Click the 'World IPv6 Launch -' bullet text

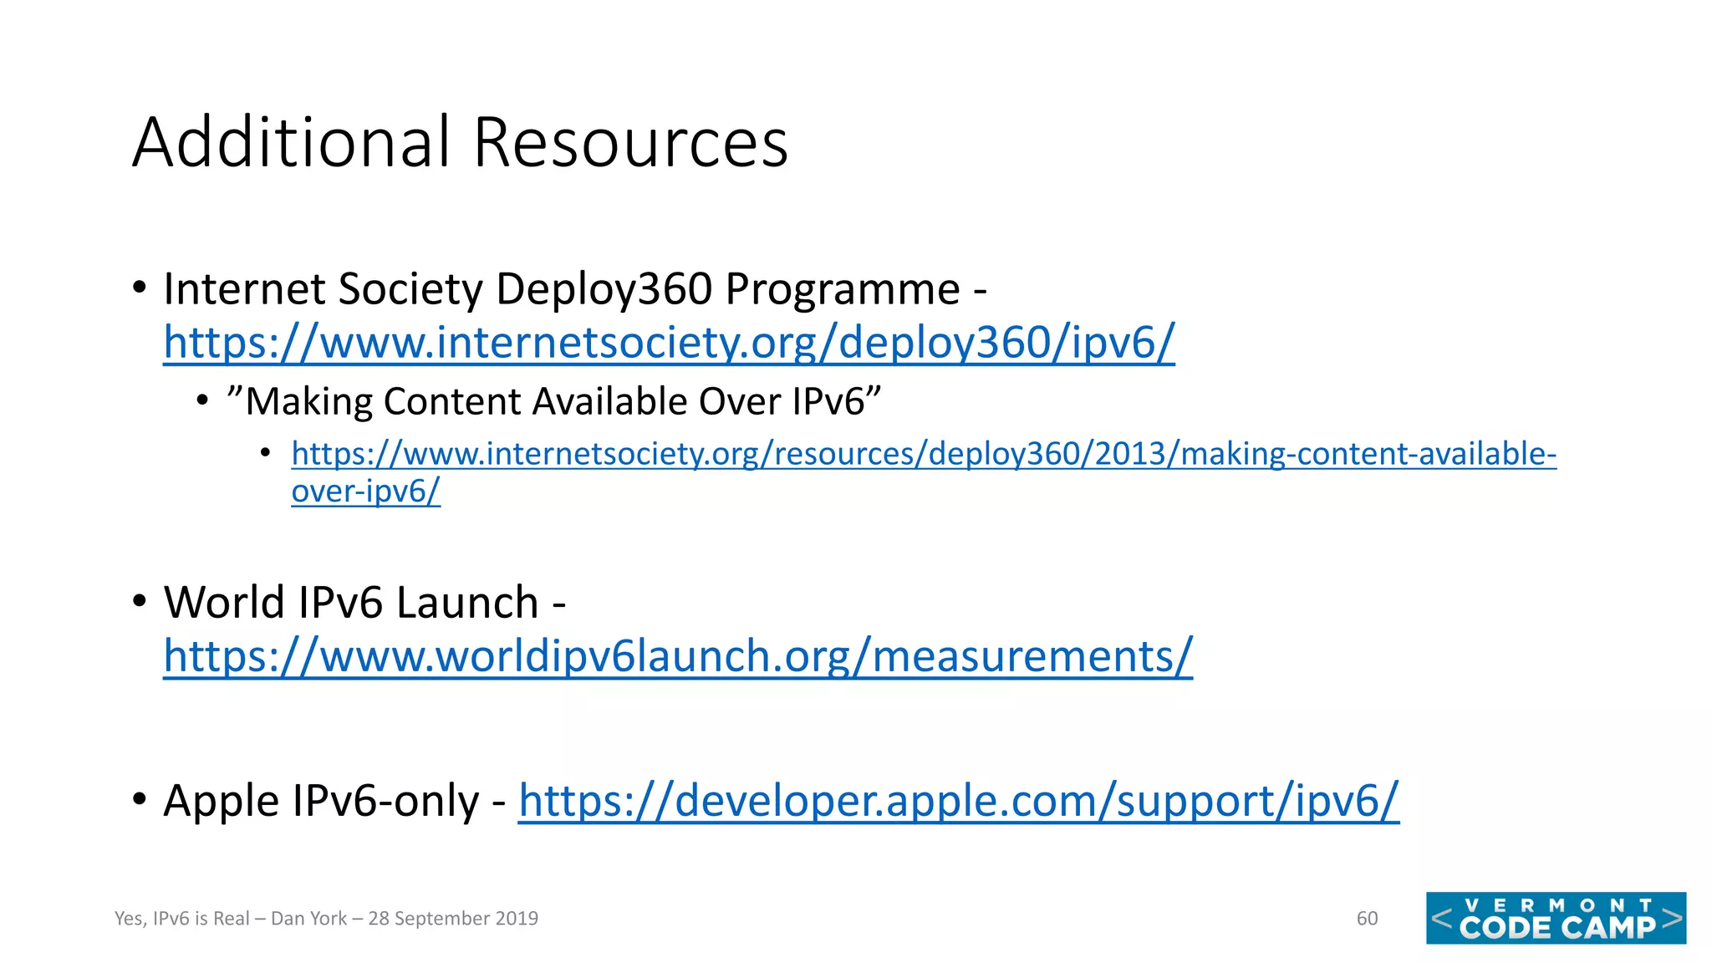coord(364,603)
